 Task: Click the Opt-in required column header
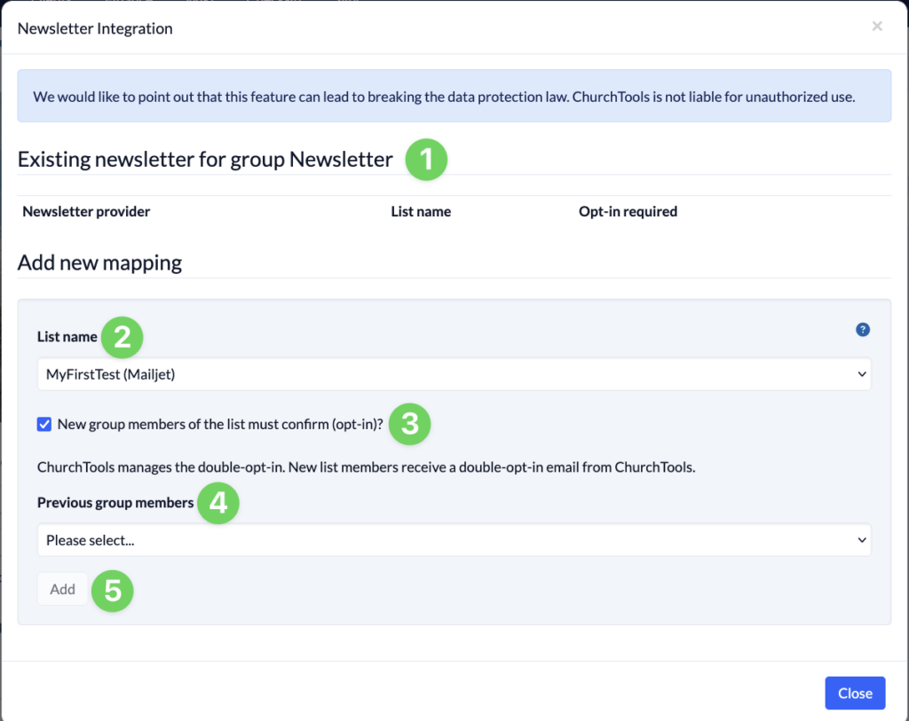coord(628,211)
